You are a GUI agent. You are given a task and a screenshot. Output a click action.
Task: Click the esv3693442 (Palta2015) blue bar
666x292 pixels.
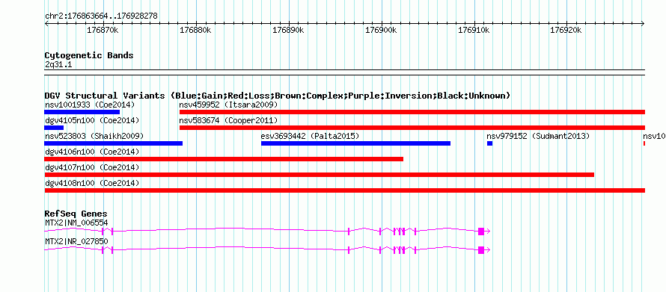point(355,143)
